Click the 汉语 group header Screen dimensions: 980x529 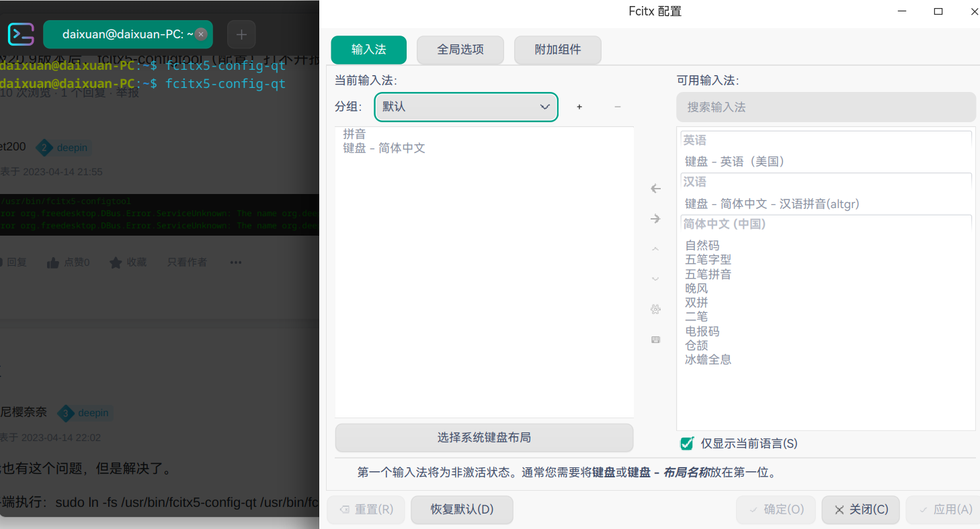pos(826,182)
